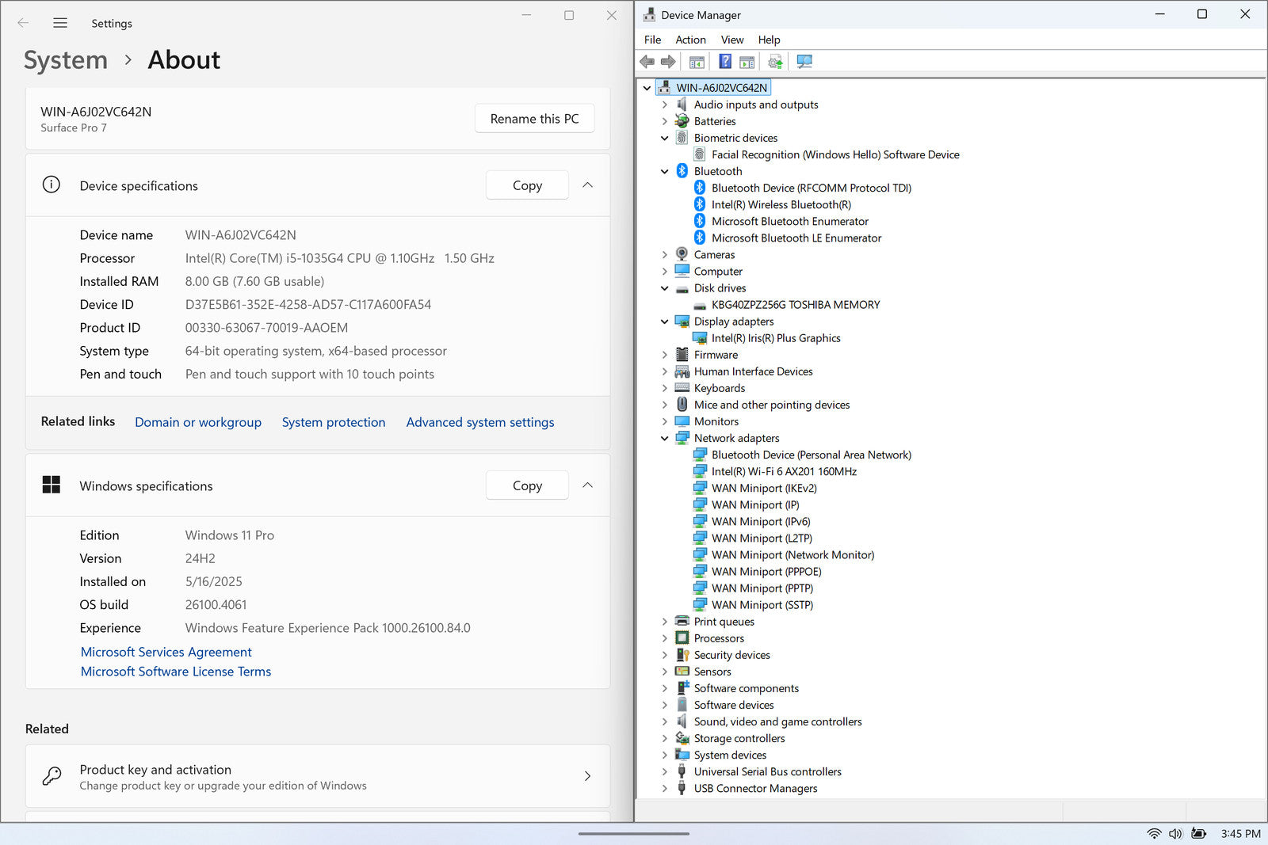
Task: Click Update driver software toolbar icon
Action: pos(775,62)
